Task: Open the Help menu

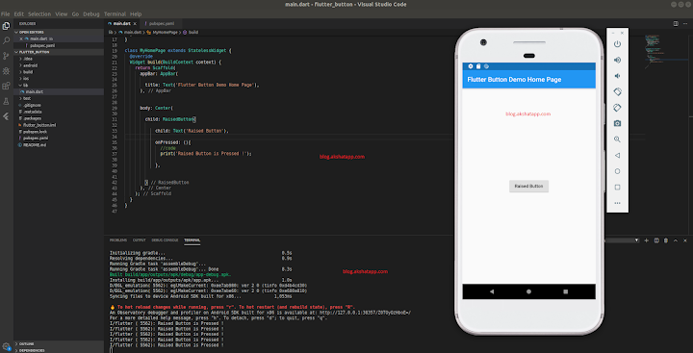Action: (x=136, y=14)
